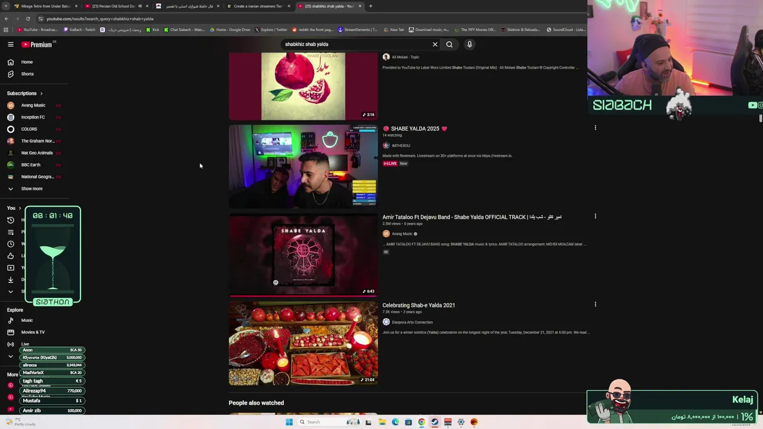
Task: Open a new browser tab
Action: [370, 6]
